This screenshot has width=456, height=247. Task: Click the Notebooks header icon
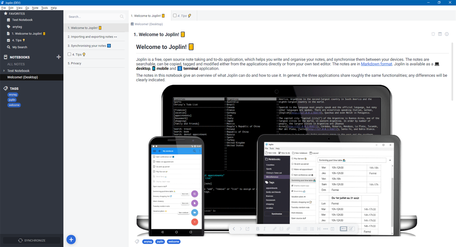click(6, 57)
